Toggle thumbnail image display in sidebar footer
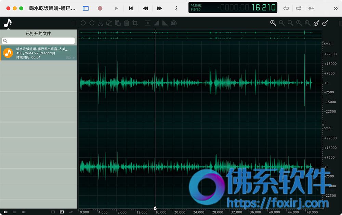The image size is (342, 215). click(62, 212)
